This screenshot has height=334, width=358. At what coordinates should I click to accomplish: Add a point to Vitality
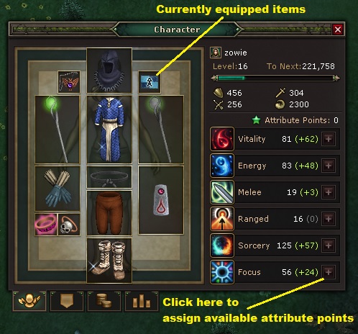pyautogui.click(x=329, y=139)
